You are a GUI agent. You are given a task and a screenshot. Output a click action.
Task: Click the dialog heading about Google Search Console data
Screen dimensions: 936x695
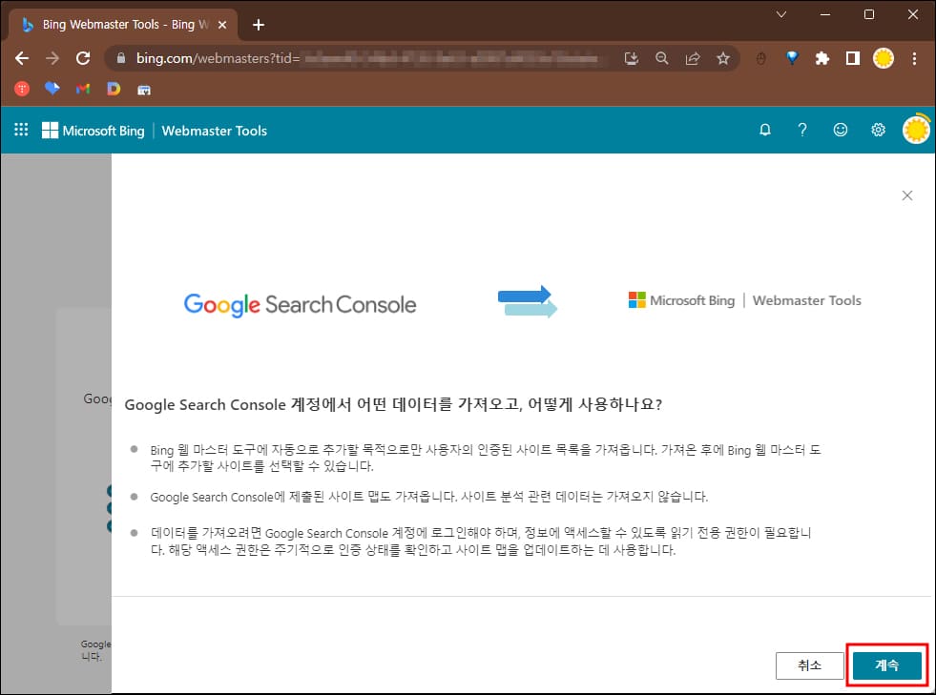pos(393,404)
